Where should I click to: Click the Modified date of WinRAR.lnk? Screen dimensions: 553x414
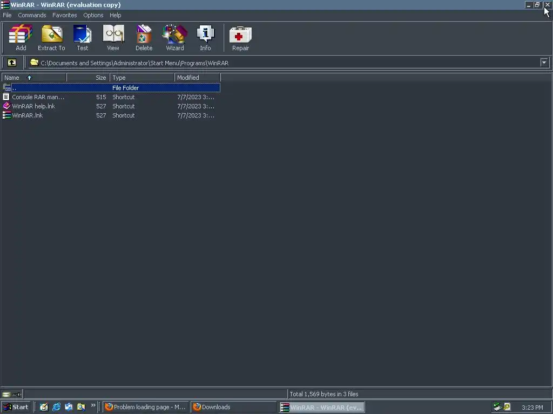point(195,115)
